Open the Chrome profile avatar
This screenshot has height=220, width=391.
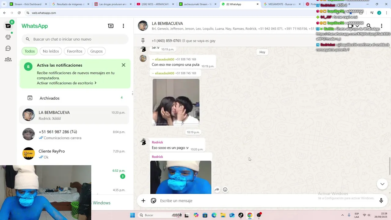click(379, 13)
